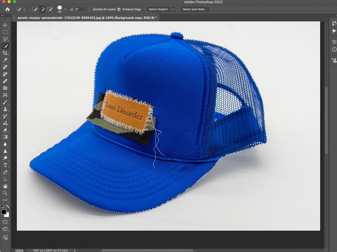Enable the Sample All Layers checkbox
This screenshot has width=337, height=252.
(x=90, y=9)
